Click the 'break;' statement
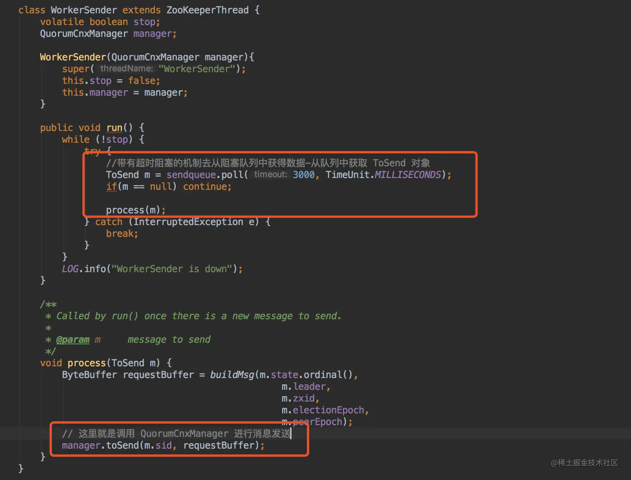 122,234
